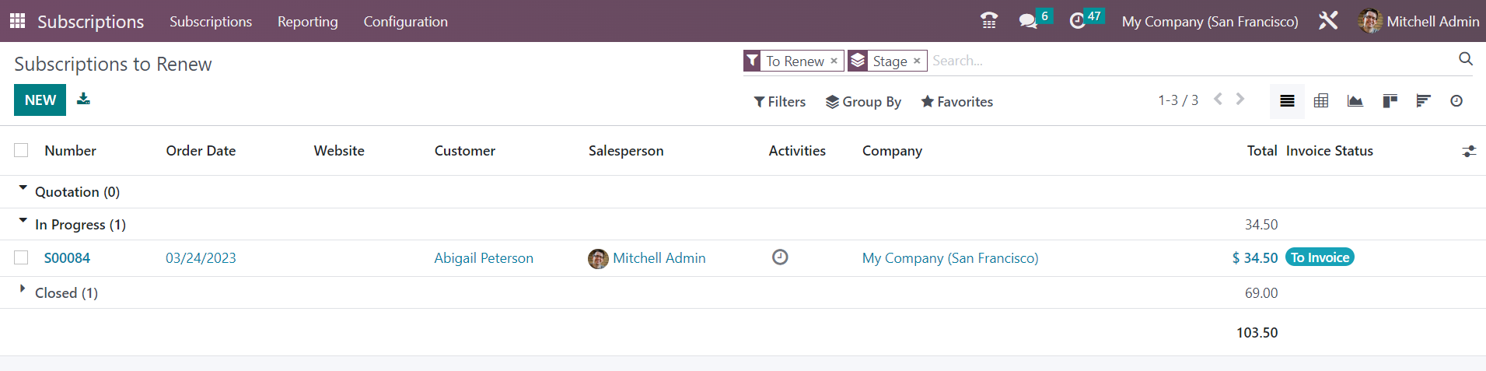Open the Reporting menu
Screen dimensions: 1486x371
[x=307, y=21]
